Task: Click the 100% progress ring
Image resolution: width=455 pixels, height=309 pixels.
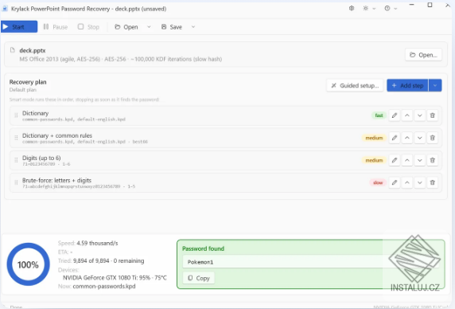Action: tap(28, 264)
